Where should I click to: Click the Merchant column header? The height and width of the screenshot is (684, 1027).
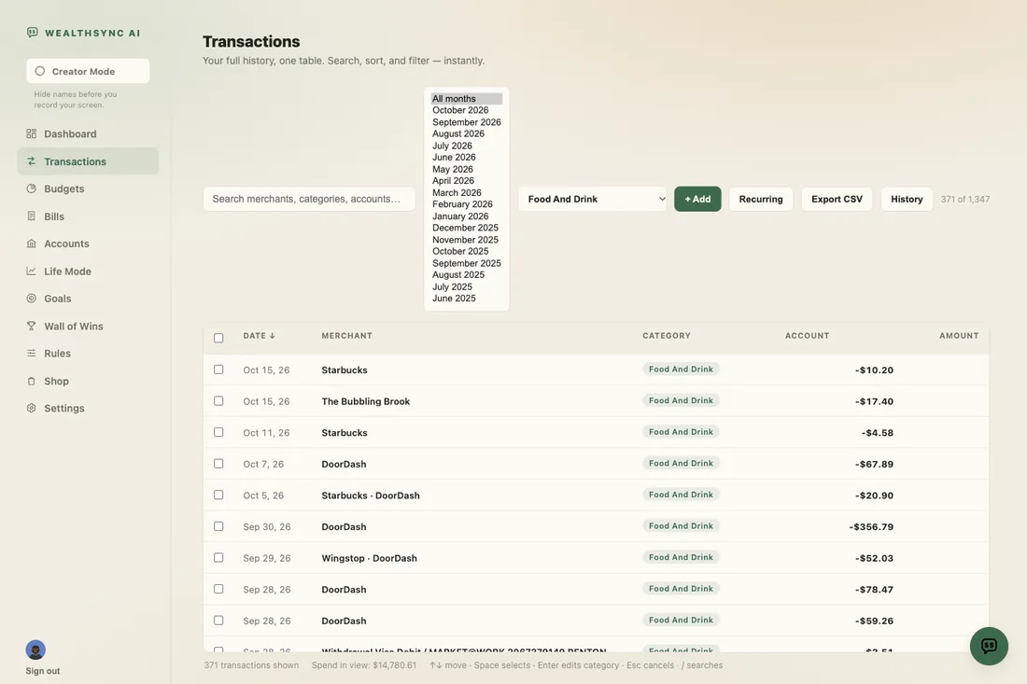[346, 335]
